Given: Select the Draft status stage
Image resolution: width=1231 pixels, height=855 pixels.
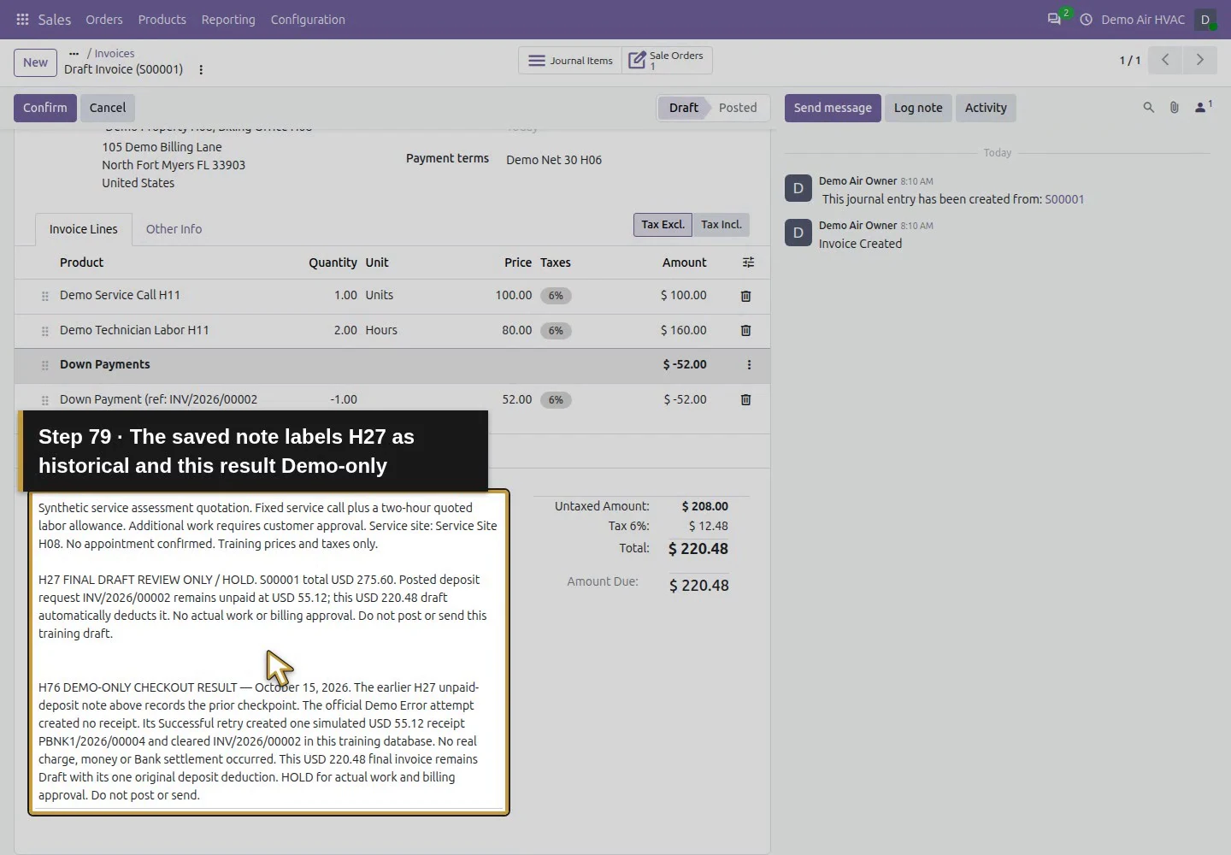Looking at the screenshot, I should (x=684, y=108).
